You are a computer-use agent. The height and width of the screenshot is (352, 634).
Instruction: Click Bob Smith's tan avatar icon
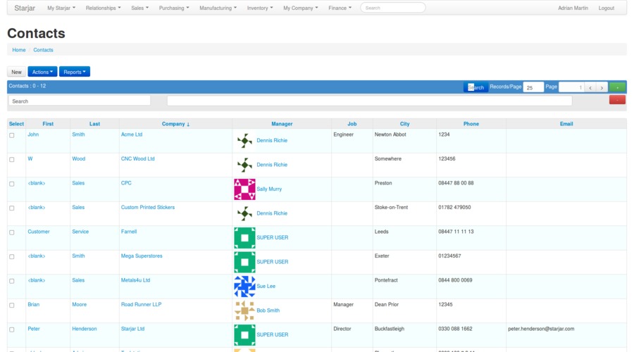tap(244, 310)
